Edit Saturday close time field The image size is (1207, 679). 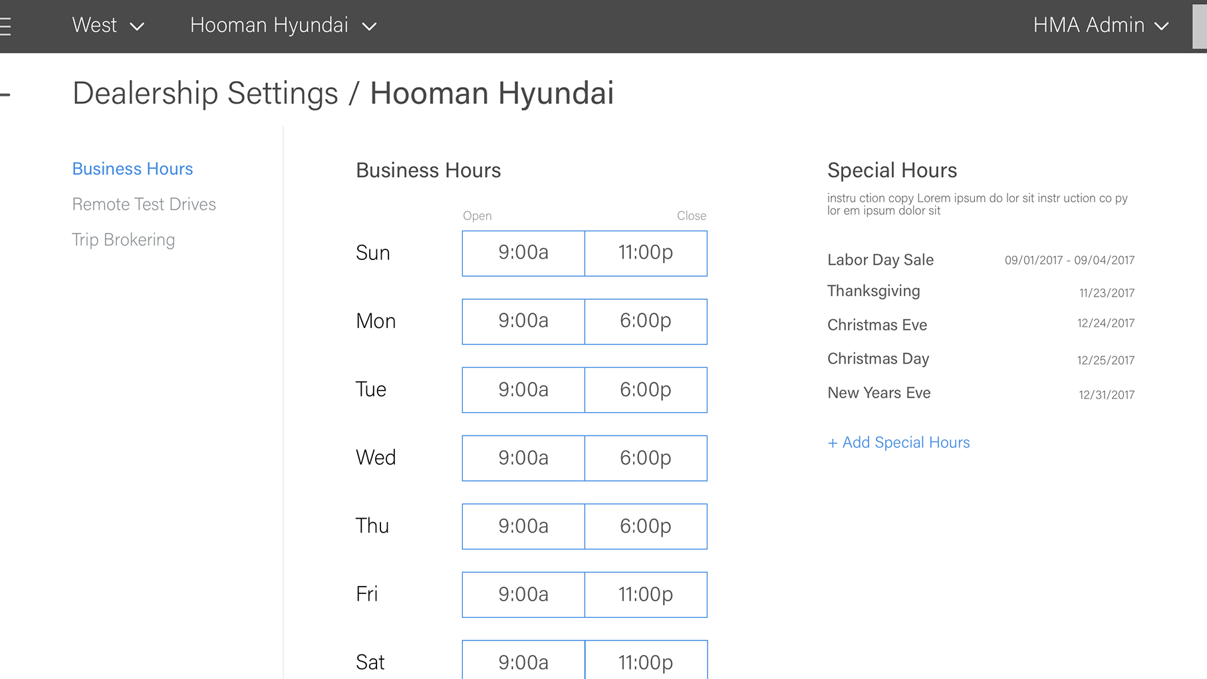click(x=646, y=660)
